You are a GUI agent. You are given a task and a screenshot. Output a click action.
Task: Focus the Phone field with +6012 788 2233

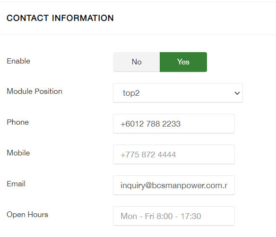[x=174, y=124]
